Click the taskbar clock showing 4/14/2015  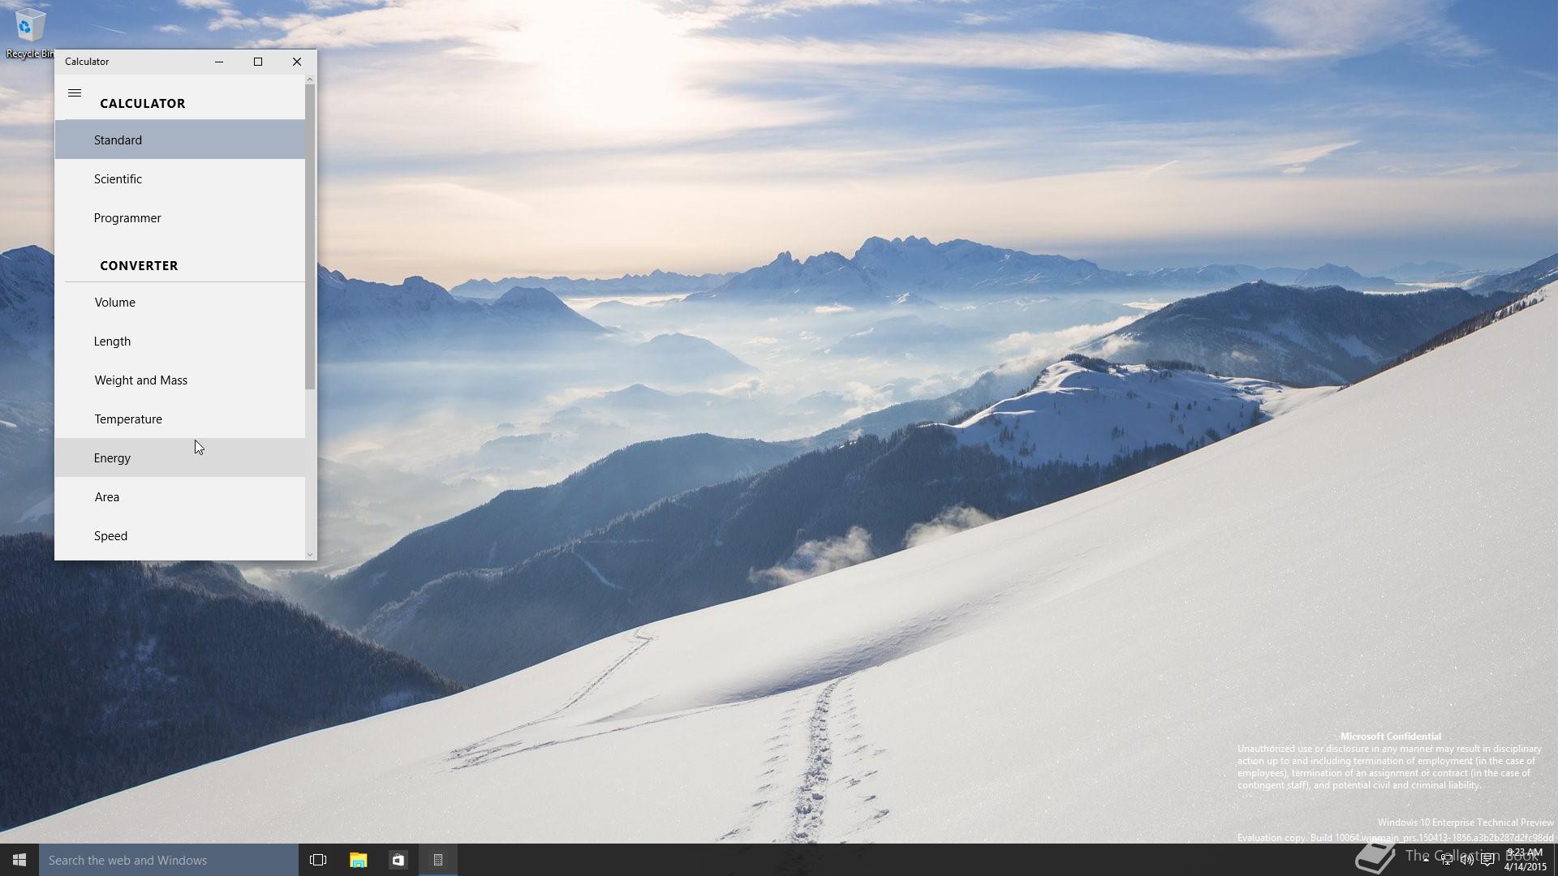pyautogui.click(x=1525, y=860)
